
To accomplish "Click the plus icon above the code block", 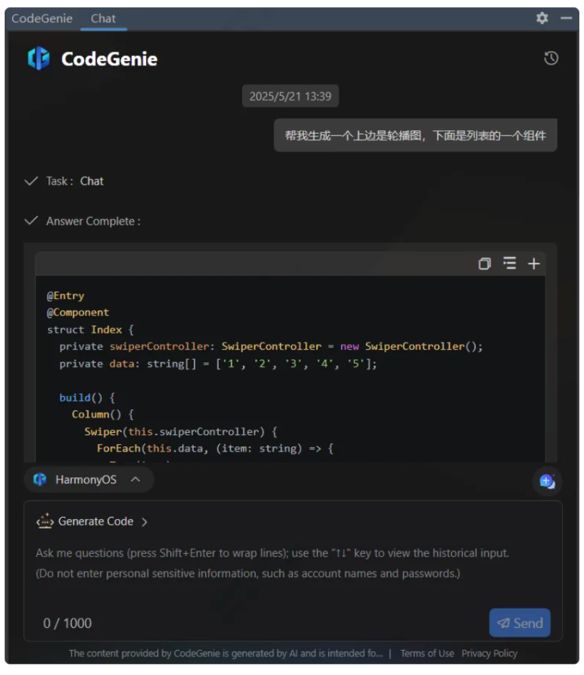I will (x=533, y=263).
